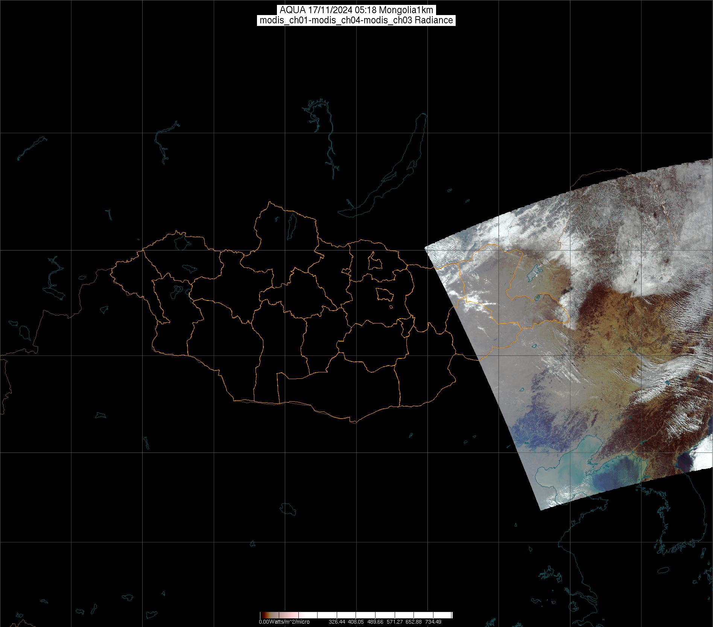
Task: Click the modis_ch01-modis_ch04-modis_ch03 Radiance caption
Action: point(356,20)
